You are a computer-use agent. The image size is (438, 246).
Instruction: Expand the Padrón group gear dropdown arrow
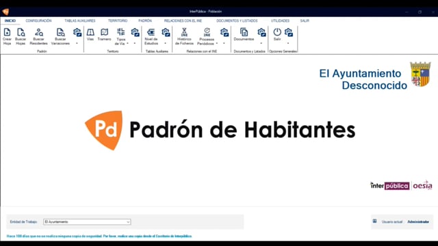coord(77,43)
